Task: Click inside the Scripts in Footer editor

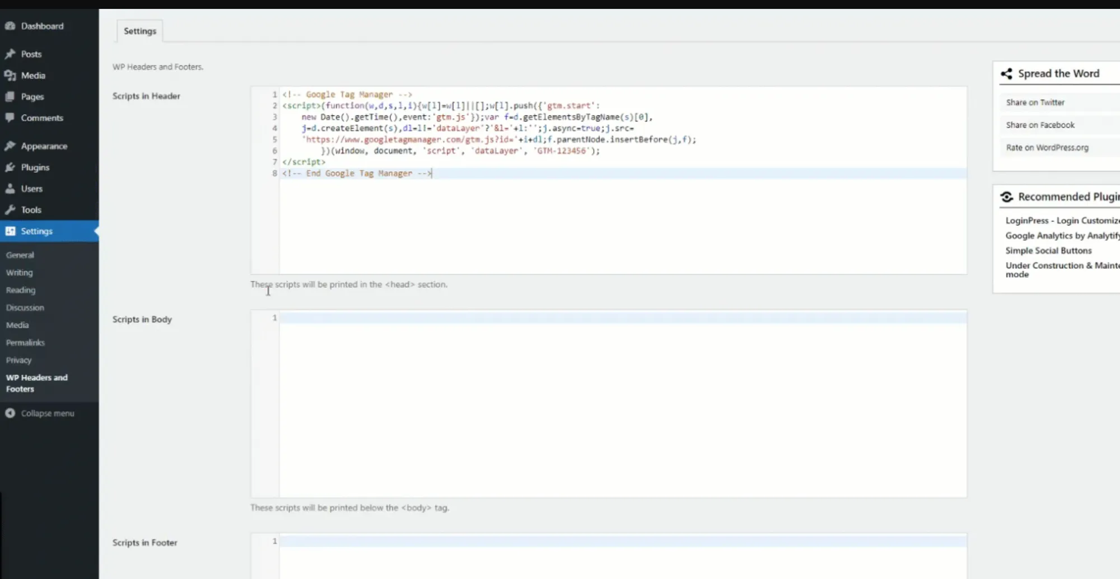Action: (622, 557)
